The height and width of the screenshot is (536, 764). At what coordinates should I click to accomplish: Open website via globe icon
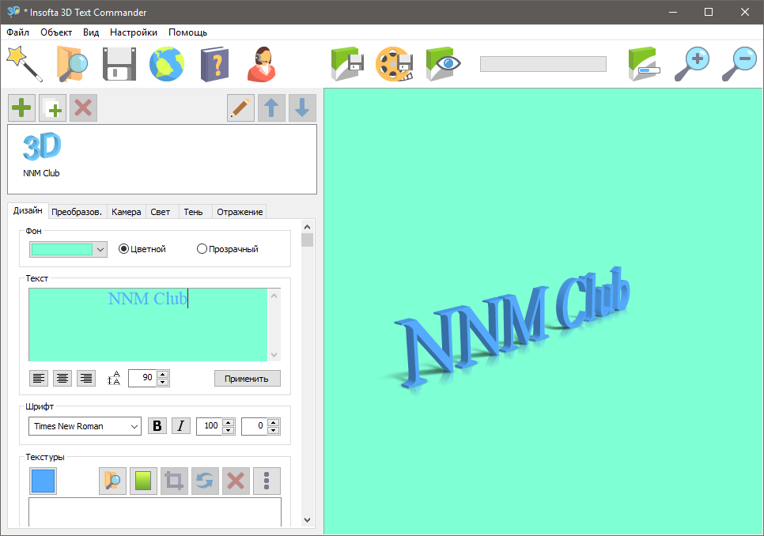167,64
